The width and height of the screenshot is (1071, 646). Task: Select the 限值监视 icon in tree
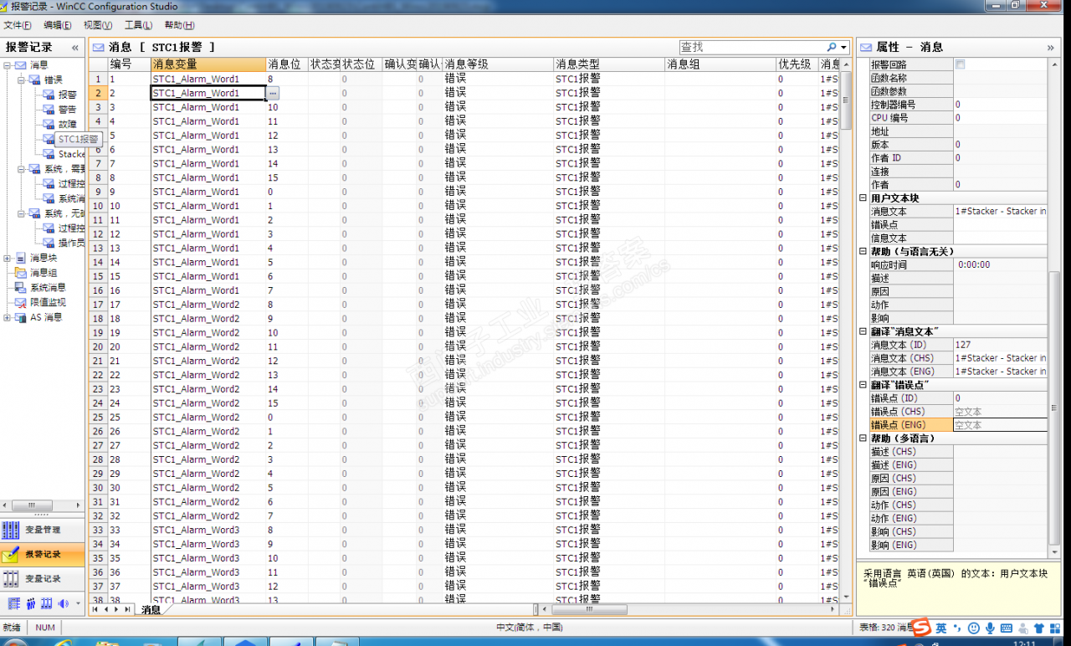pyautogui.click(x=20, y=303)
